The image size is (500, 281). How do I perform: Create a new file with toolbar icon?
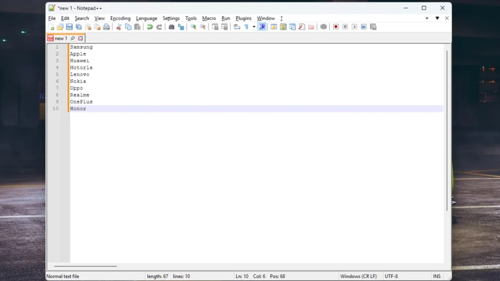(x=51, y=27)
